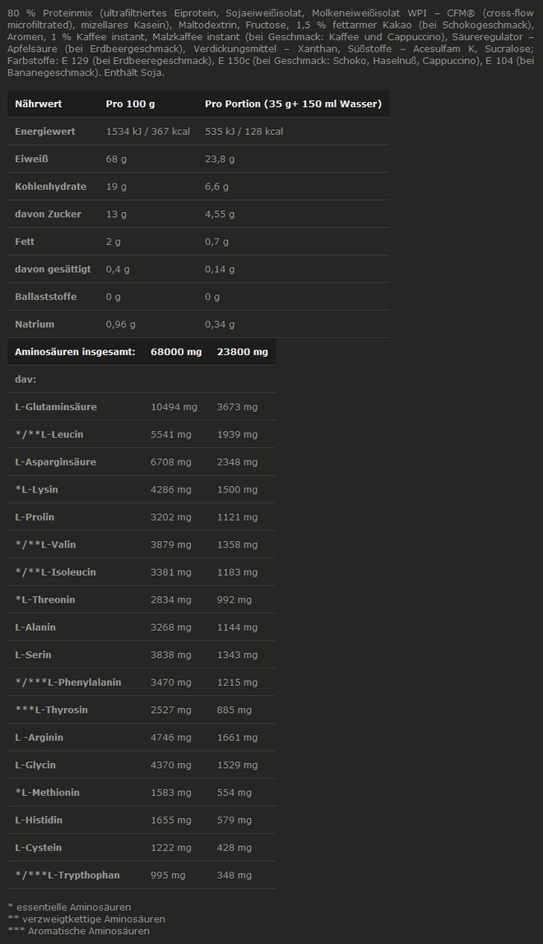Click the Zucker value '13 g'
Viewport: 543px width, 944px height.
coord(116,214)
